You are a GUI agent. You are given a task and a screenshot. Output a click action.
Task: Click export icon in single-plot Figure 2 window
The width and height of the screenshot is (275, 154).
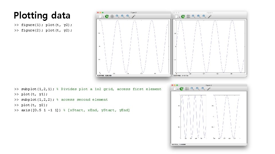click(101, 16)
